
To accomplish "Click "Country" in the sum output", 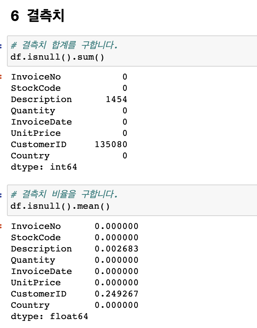I will (x=30, y=156).
